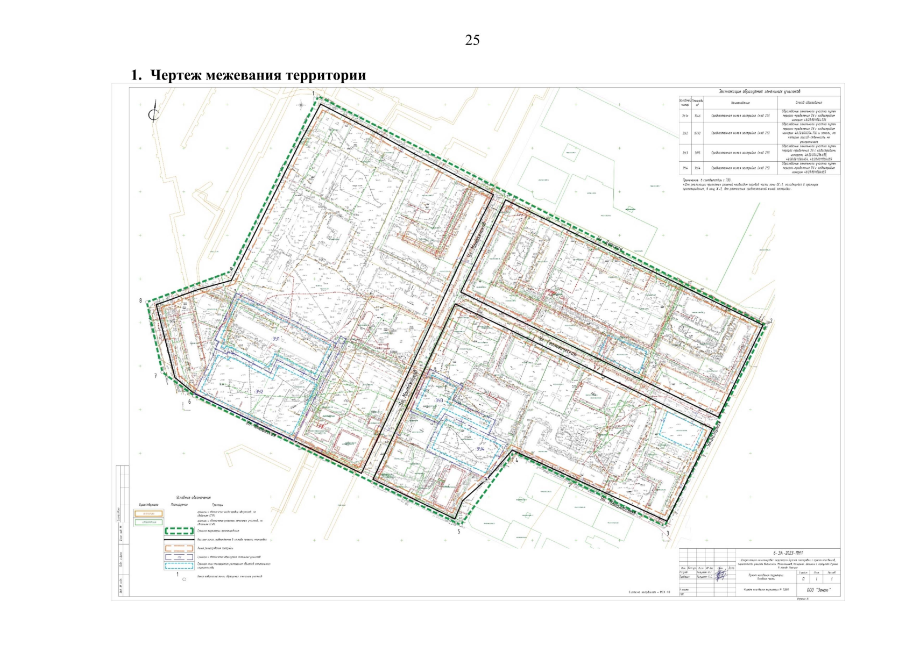Click the ЗУ3 parcel label on map
The height and width of the screenshot is (645, 913).
(438, 400)
